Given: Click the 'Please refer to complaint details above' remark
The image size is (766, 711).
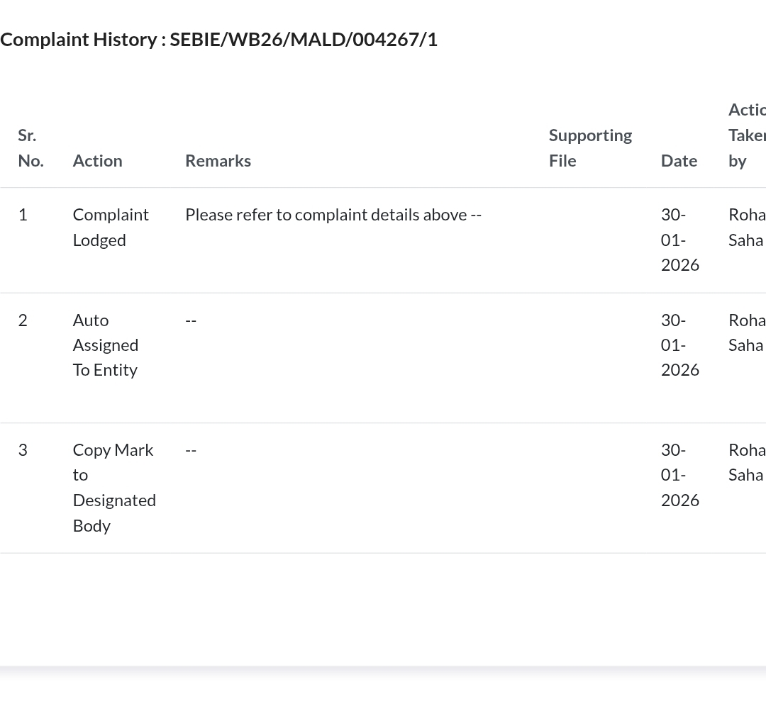Looking at the screenshot, I should [333, 215].
